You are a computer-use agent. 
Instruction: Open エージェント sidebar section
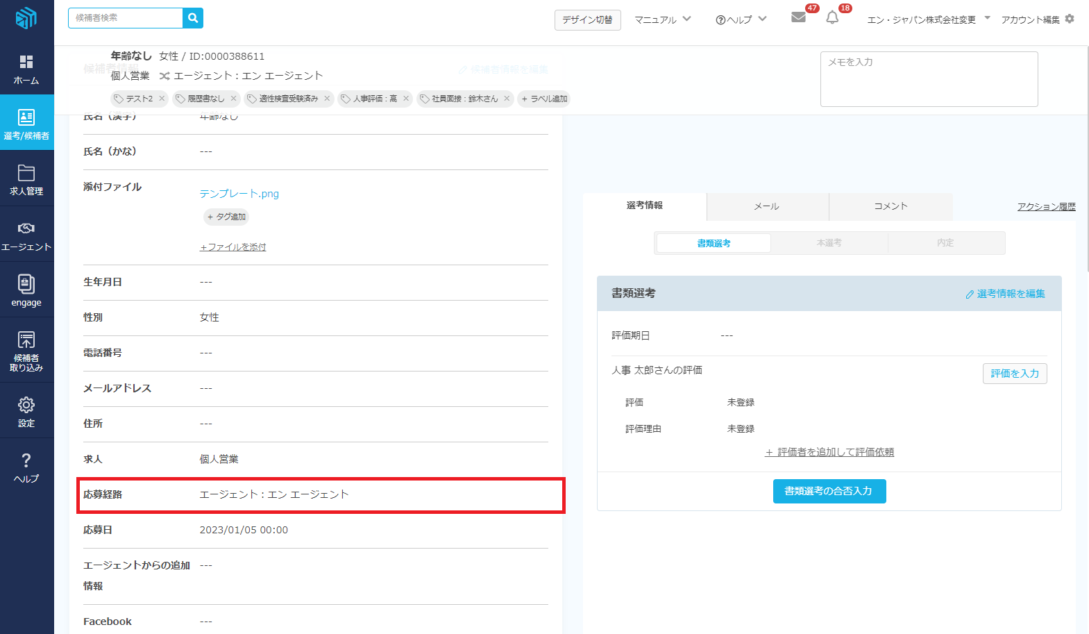[x=26, y=236]
